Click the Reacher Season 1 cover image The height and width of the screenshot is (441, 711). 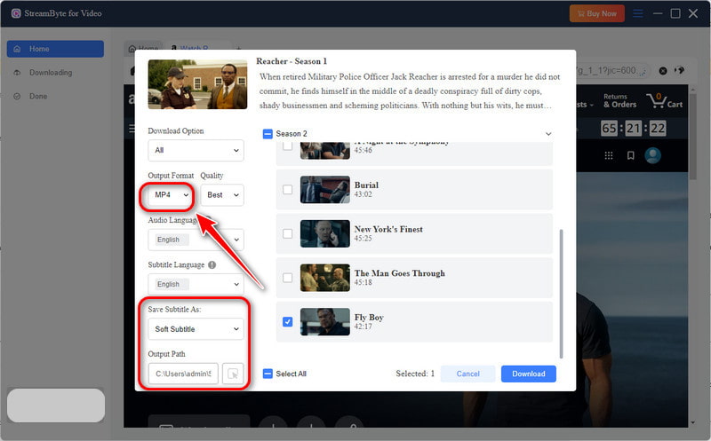[x=197, y=84]
